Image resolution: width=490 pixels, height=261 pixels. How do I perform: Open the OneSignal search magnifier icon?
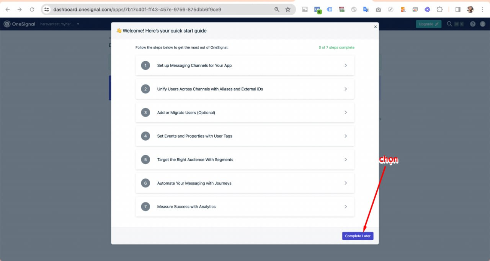click(x=449, y=24)
